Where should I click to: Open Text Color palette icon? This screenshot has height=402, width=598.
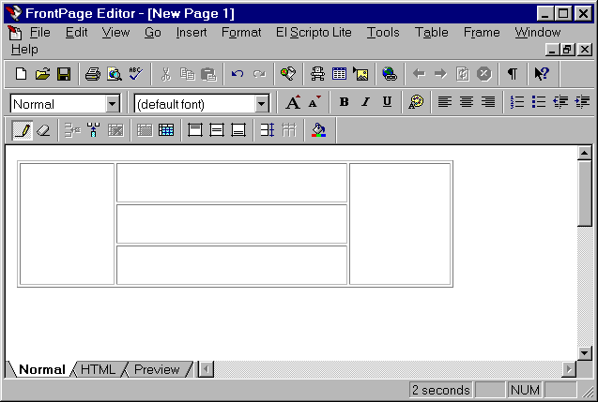(x=416, y=102)
